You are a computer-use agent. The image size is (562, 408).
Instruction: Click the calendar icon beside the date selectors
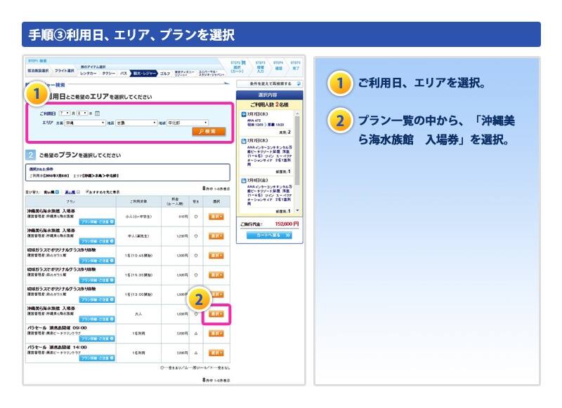98,112
